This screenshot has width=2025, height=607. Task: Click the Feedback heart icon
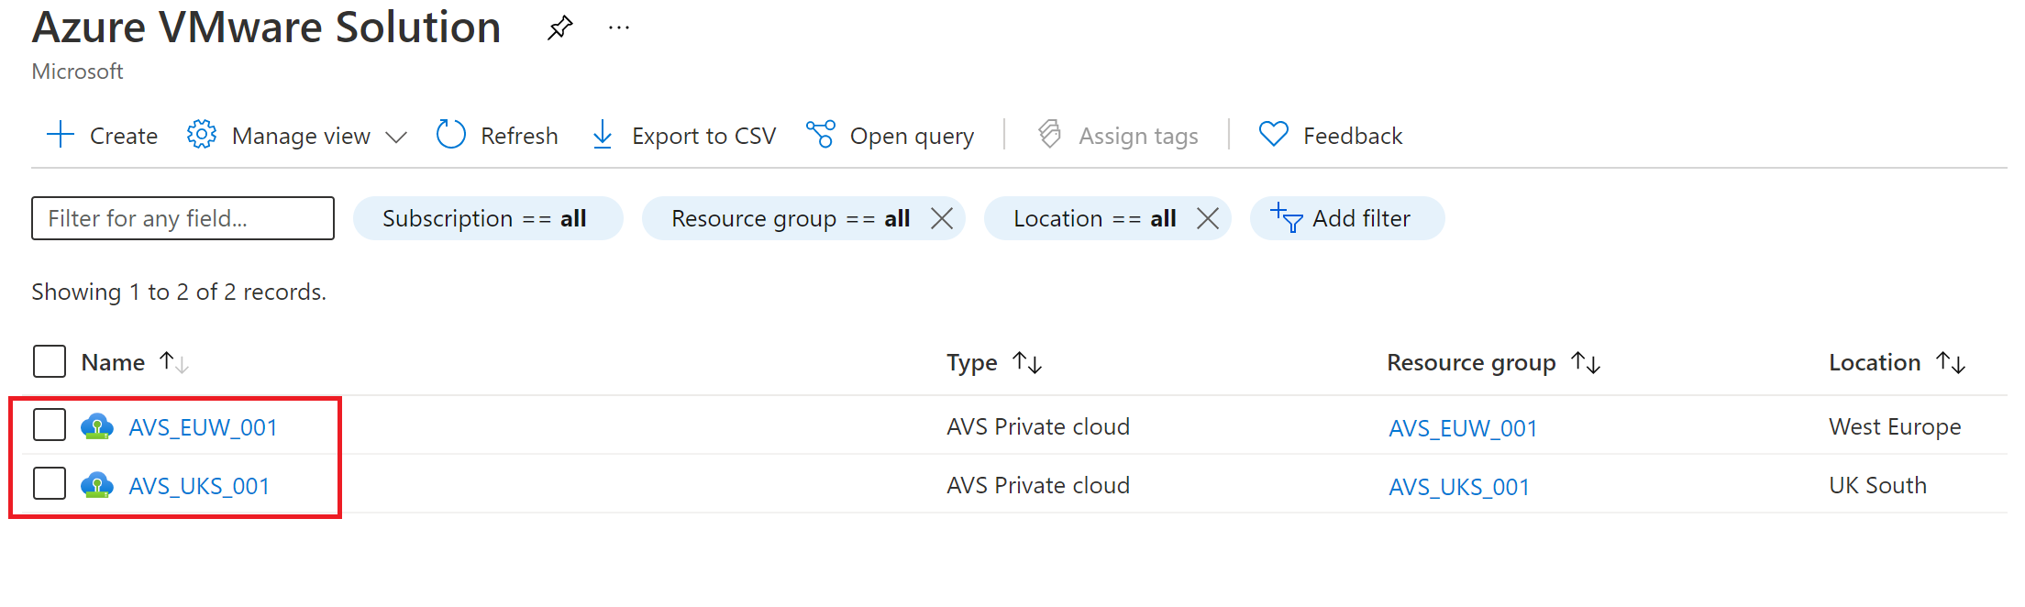click(1274, 135)
